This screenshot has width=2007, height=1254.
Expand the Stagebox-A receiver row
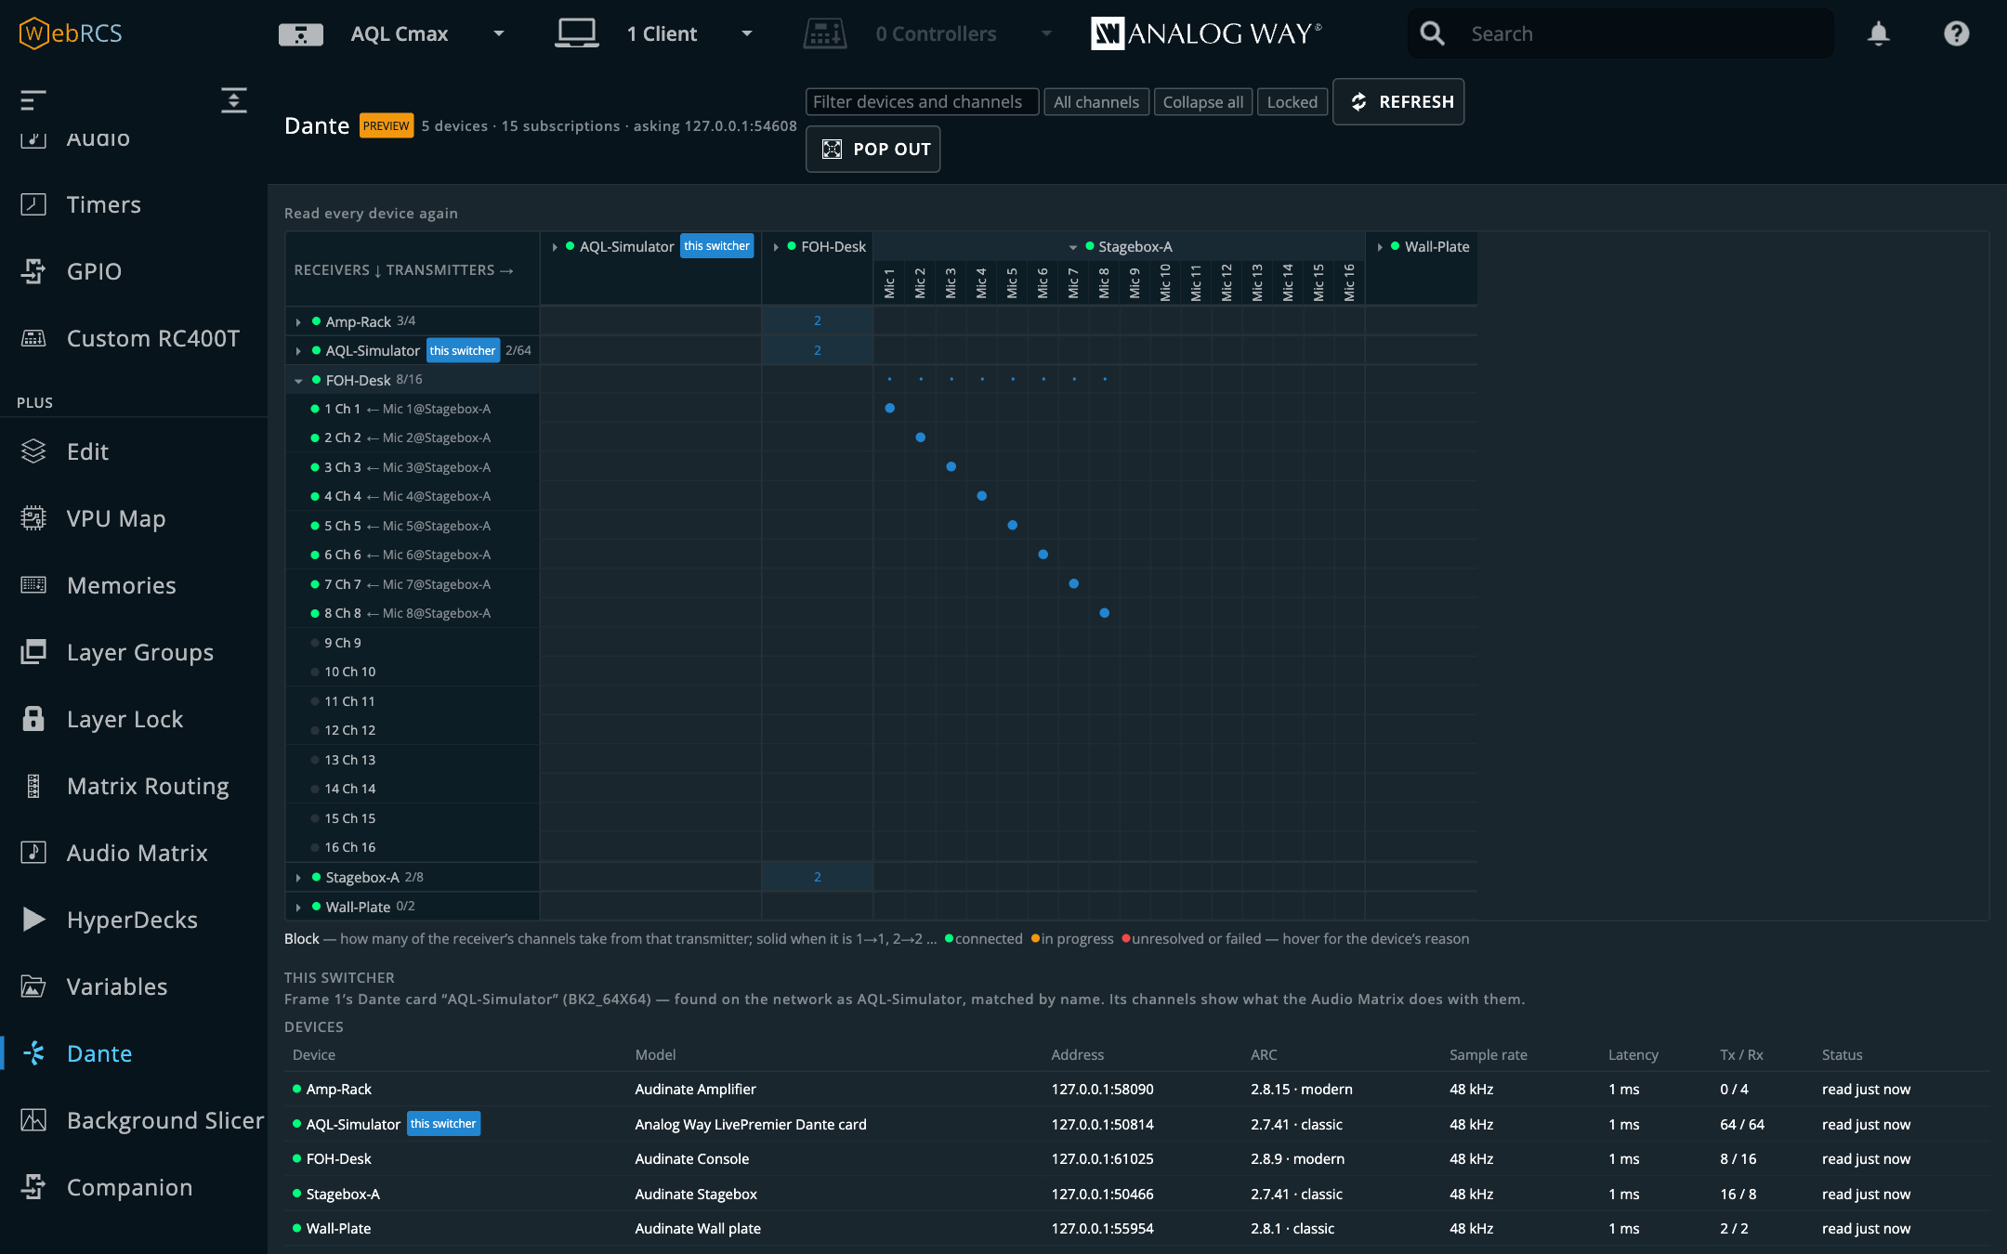(x=298, y=878)
